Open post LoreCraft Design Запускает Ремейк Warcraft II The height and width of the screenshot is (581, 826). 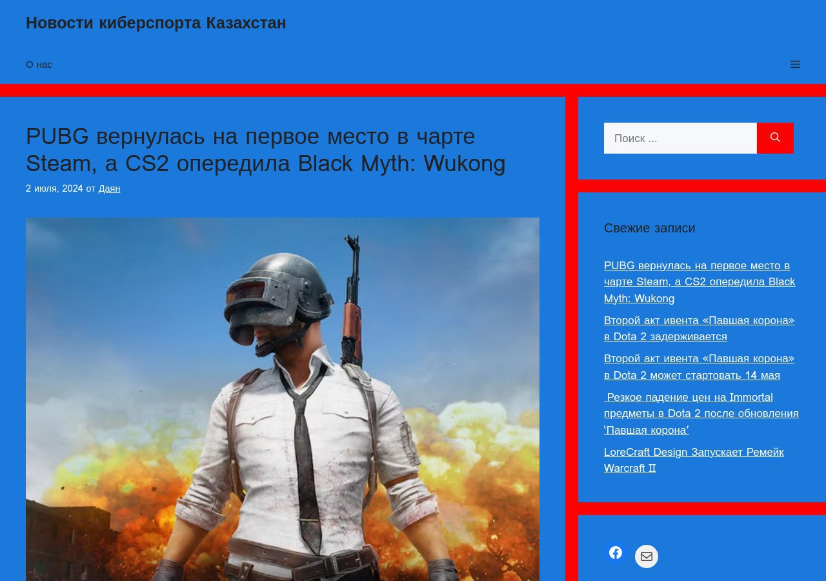(694, 460)
